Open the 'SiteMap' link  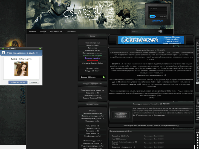pos(152,98)
